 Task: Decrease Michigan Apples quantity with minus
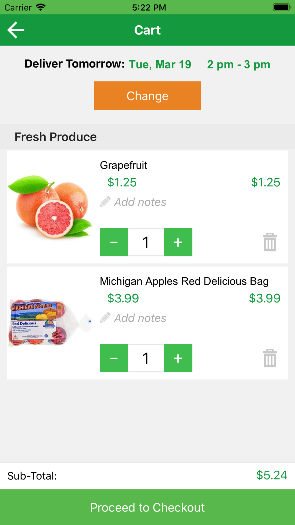point(114,358)
